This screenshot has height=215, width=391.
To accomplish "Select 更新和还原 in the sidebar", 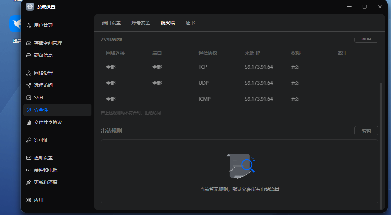I will pyautogui.click(x=57, y=182).
